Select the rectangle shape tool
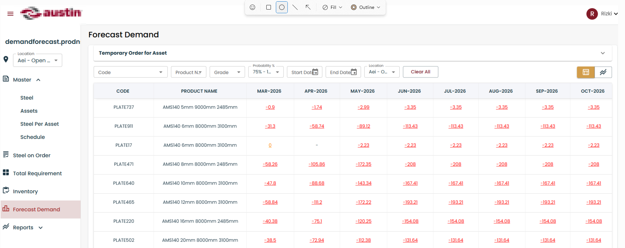Viewport: 625px width, 248px height. 269,7
